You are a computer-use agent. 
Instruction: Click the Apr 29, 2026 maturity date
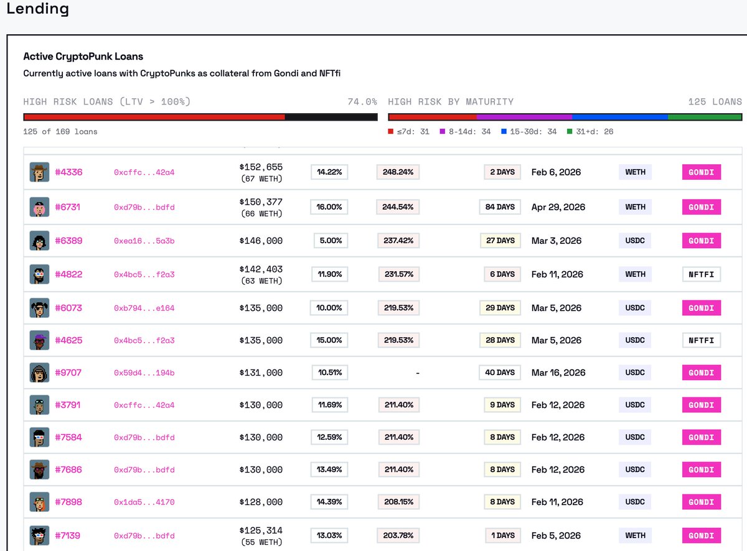pyautogui.click(x=558, y=207)
